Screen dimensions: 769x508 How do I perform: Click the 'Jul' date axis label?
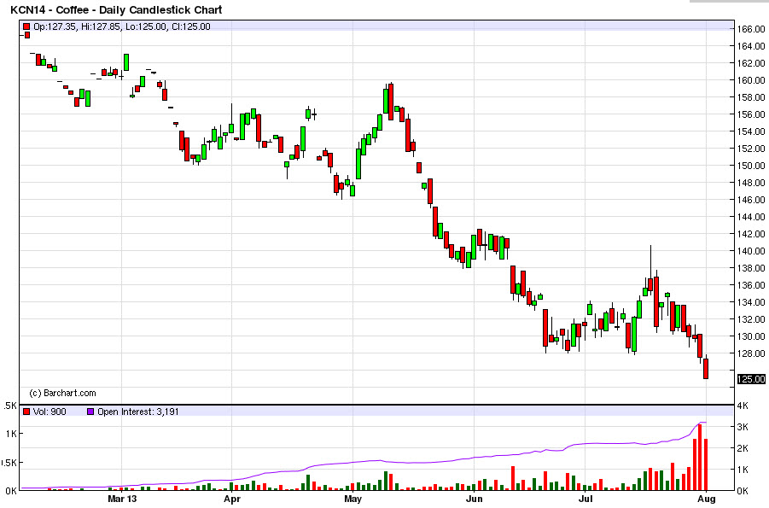point(585,499)
